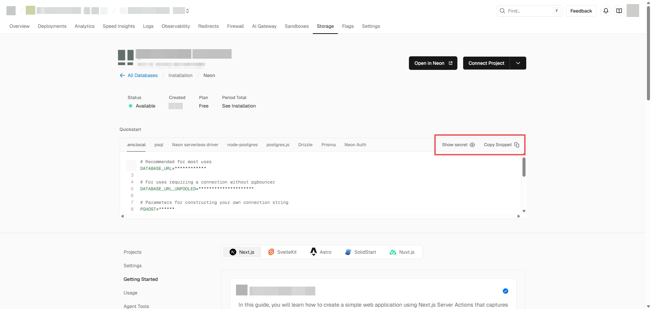Select the Next.js framework option
This screenshot has height=309, width=651.
[x=242, y=252]
